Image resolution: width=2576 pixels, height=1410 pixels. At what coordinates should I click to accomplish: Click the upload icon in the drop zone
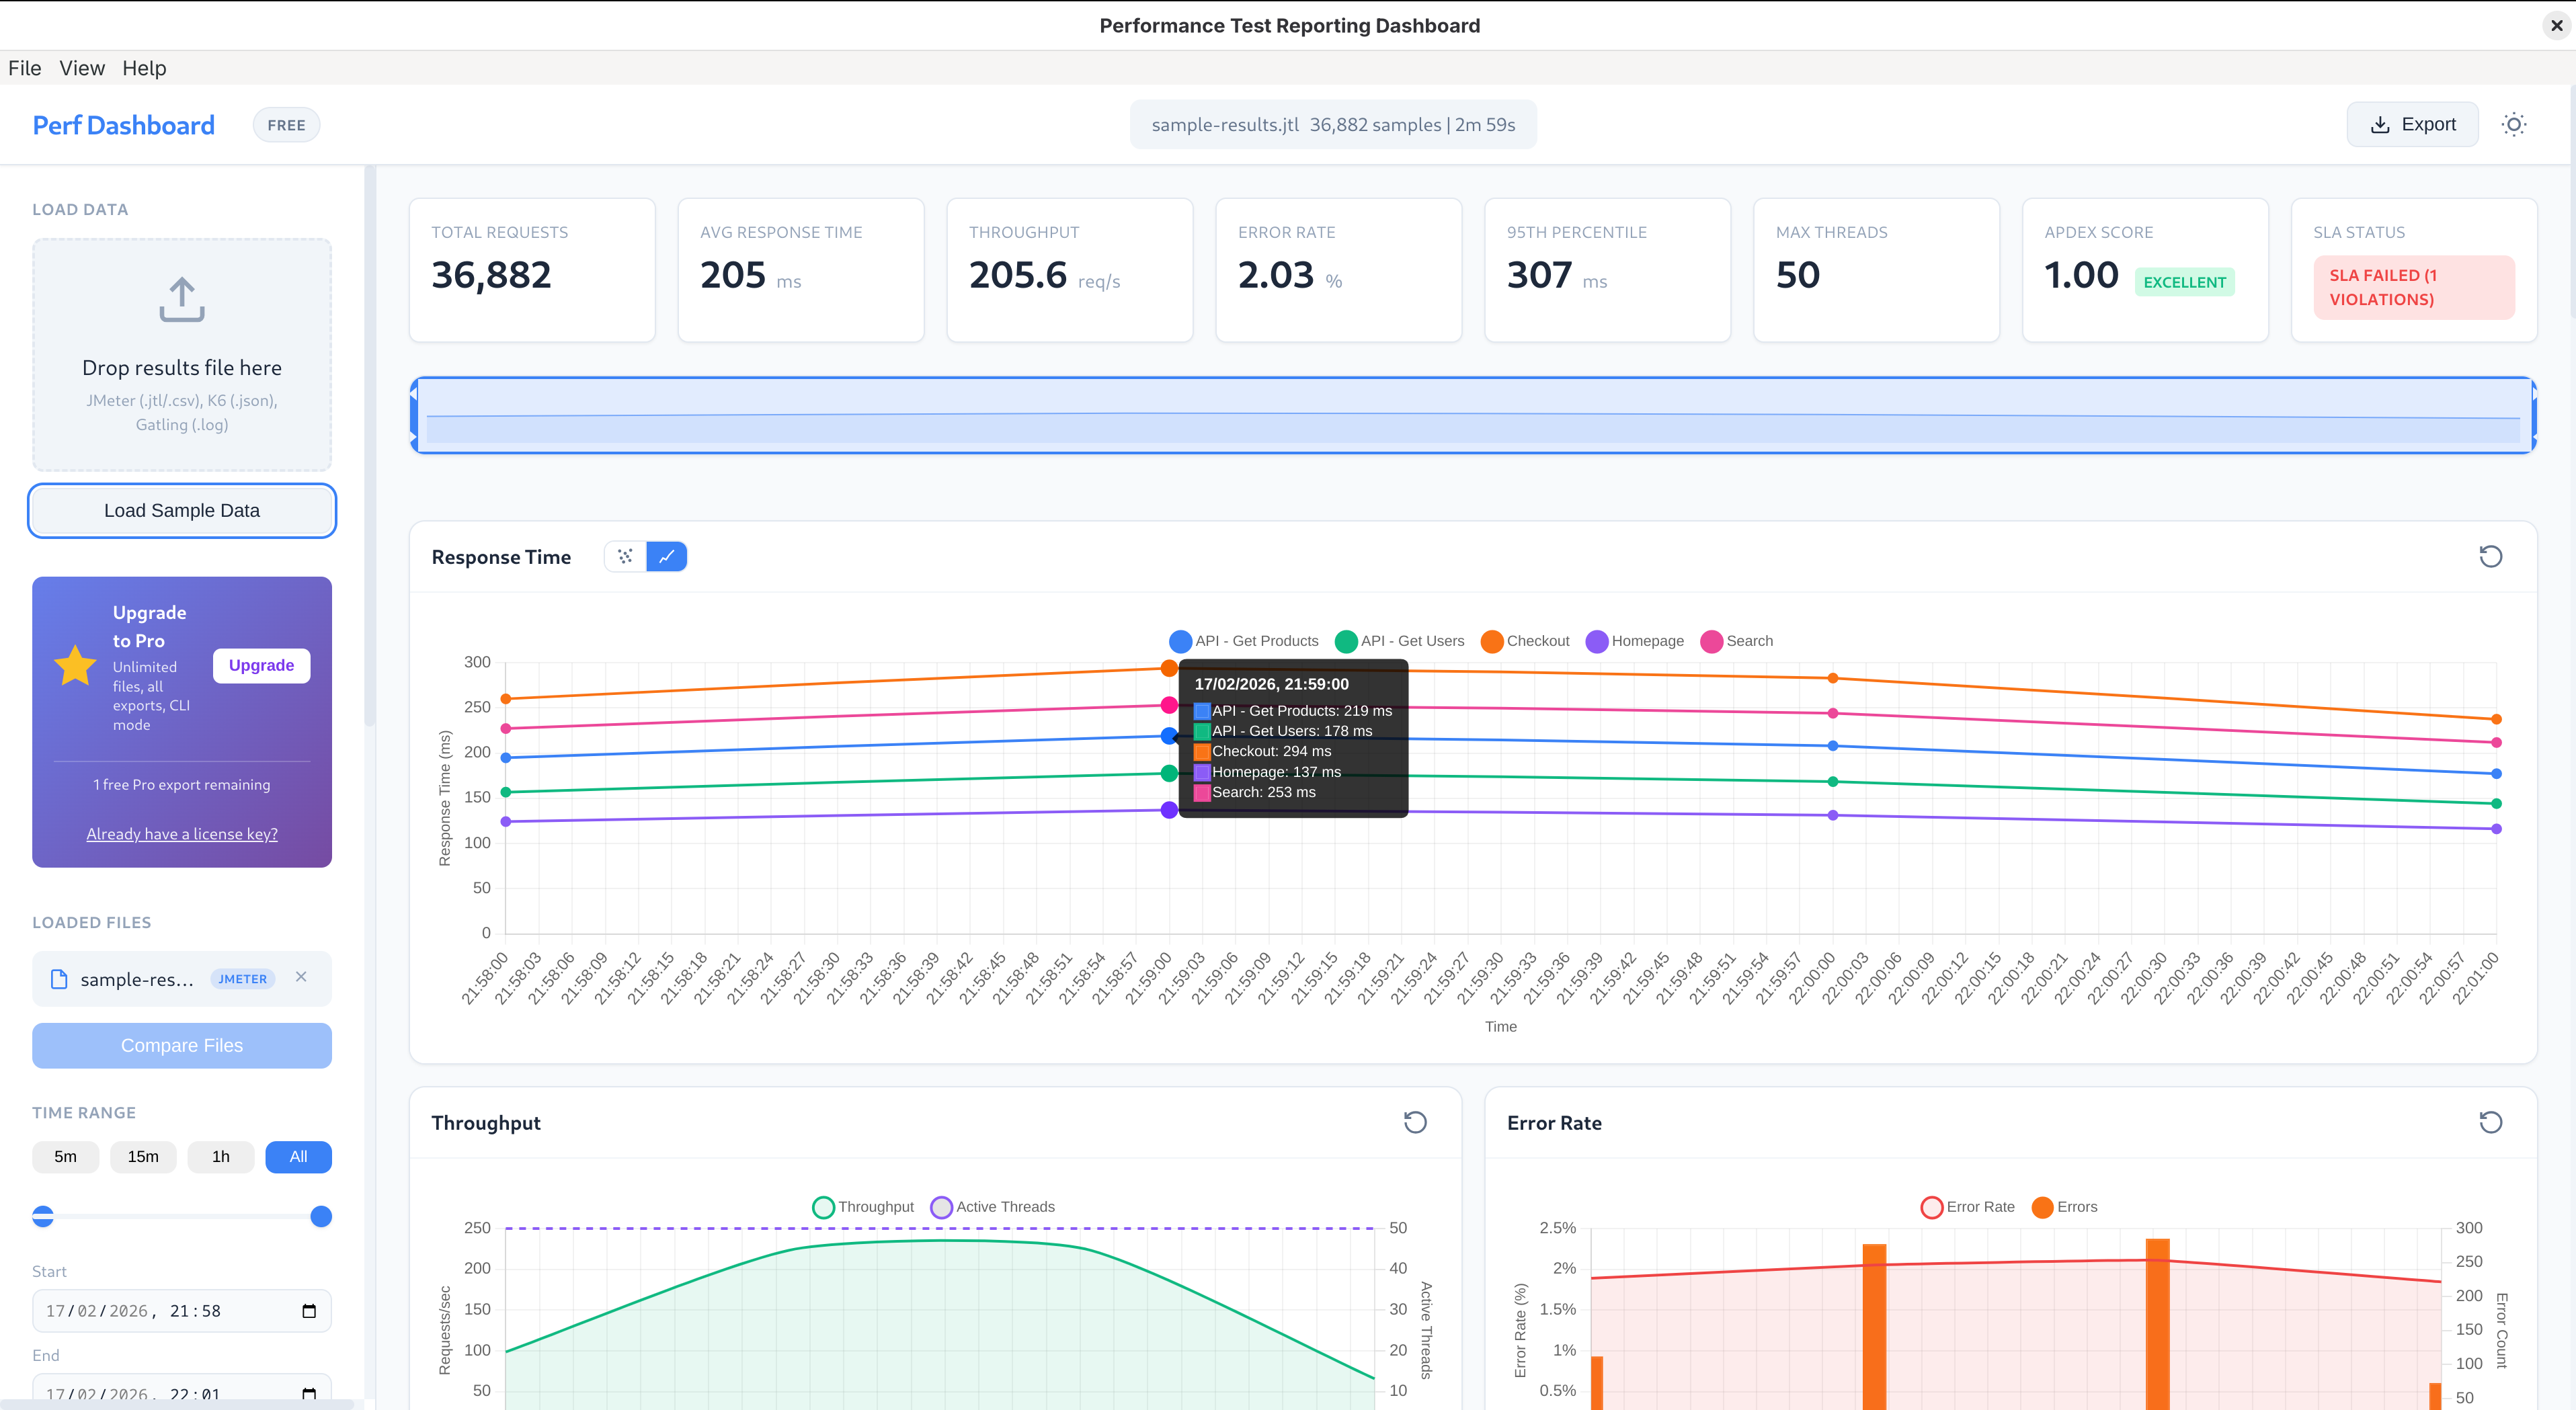181,299
